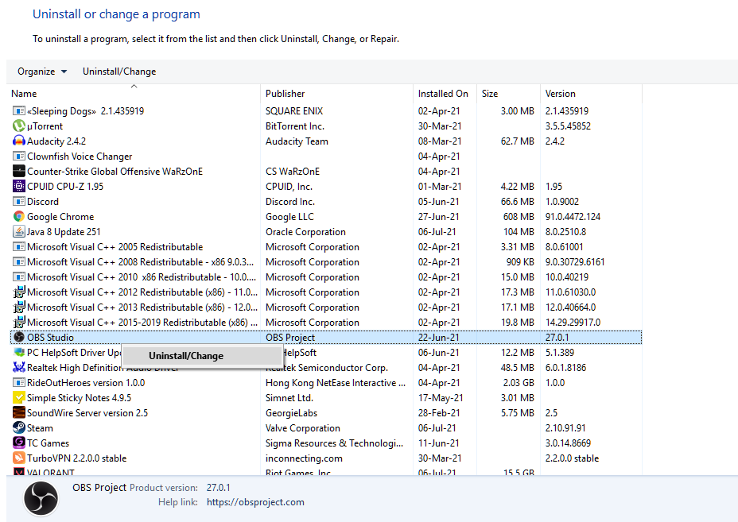
Task: Sort by the Publisher column header
Action: (336, 94)
